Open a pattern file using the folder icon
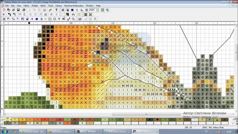Viewport: 238px width, 134px height. pos(13,10)
